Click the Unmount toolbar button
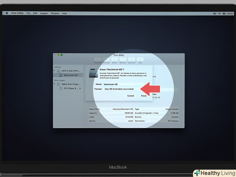This screenshot has height=177, width=236. (132, 61)
